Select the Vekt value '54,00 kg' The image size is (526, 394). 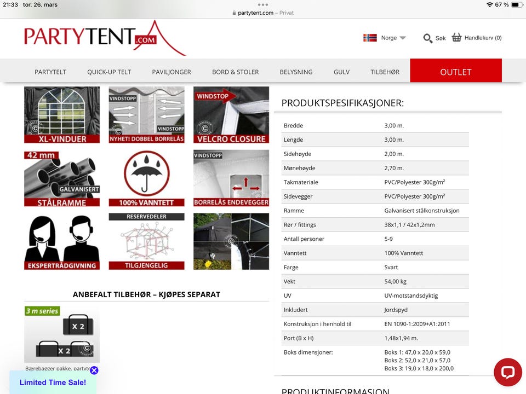click(x=395, y=281)
